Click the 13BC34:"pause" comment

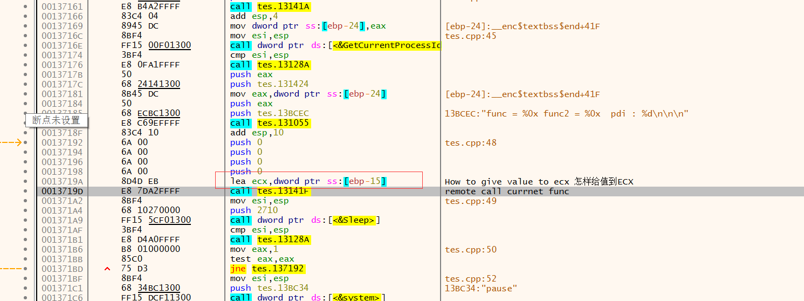point(481,288)
